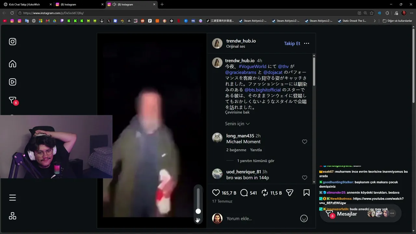Open the emoji picker in comment box
416x234 pixels.
[x=304, y=218]
